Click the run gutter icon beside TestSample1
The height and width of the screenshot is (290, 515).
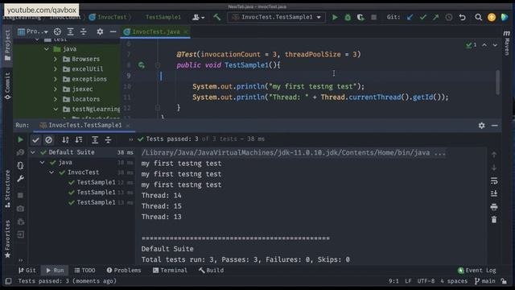tap(142, 65)
